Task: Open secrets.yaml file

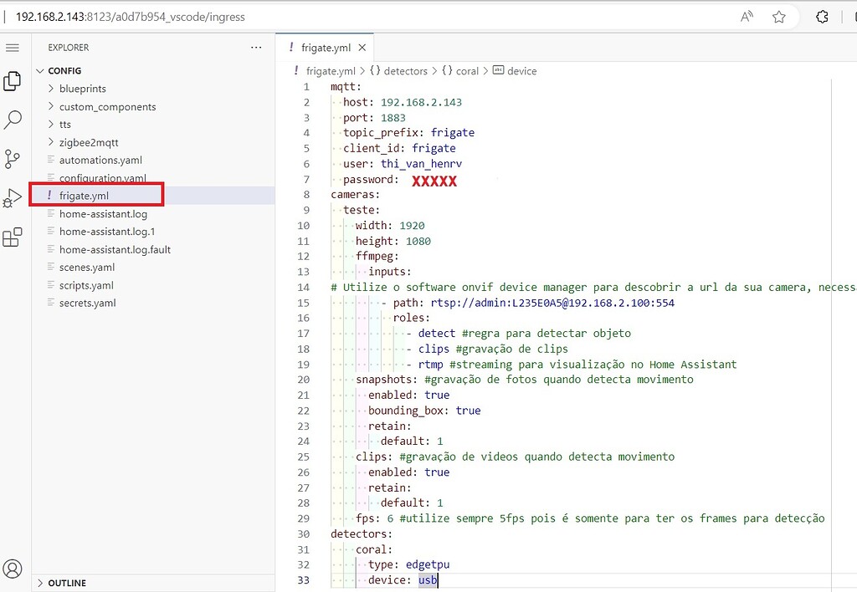Action: click(x=87, y=303)
